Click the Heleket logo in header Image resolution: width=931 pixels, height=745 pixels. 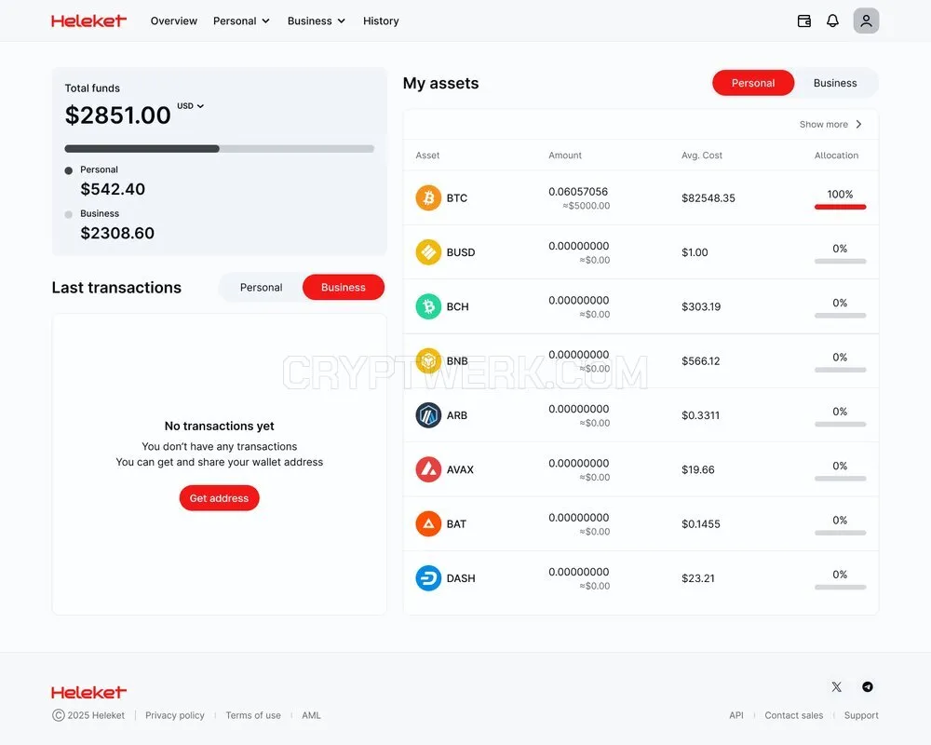(88, 20)
